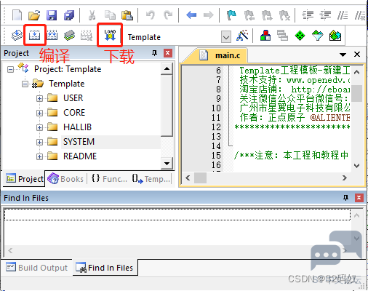Close the Find In Files panel

tap(359, 198)
